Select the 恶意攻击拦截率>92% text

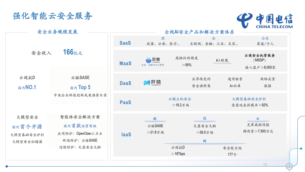pos(250,105)
